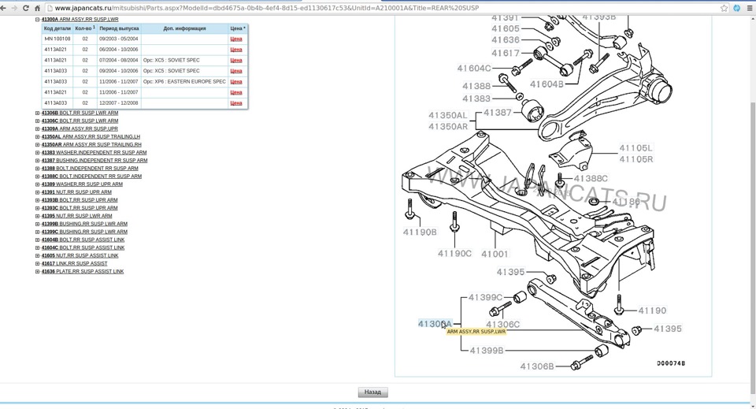
Task: Expand the 41306C BOLT,RR SUSP LWR ARM node
Action: pos(37,121)
